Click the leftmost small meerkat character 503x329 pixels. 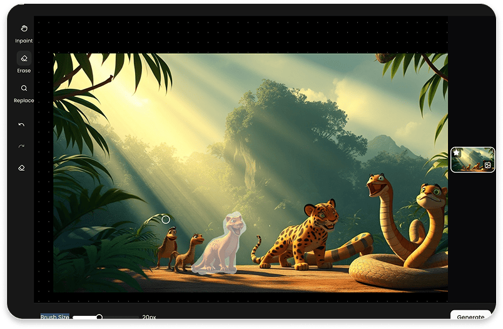167,245
